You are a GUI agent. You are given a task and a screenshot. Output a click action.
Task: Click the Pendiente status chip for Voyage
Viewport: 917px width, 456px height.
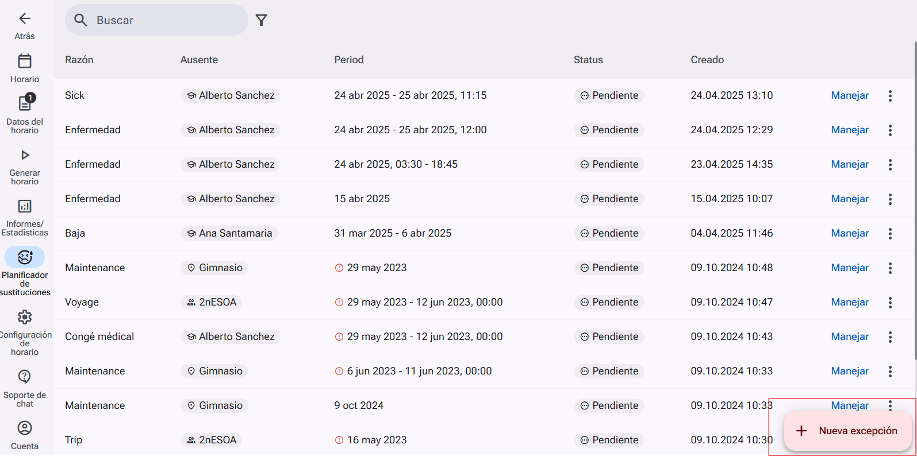609,302
